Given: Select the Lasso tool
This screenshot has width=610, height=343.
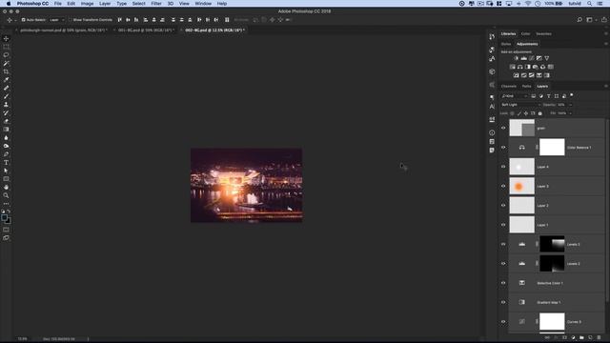Looking at the screenshot, I should click(6, 55).
